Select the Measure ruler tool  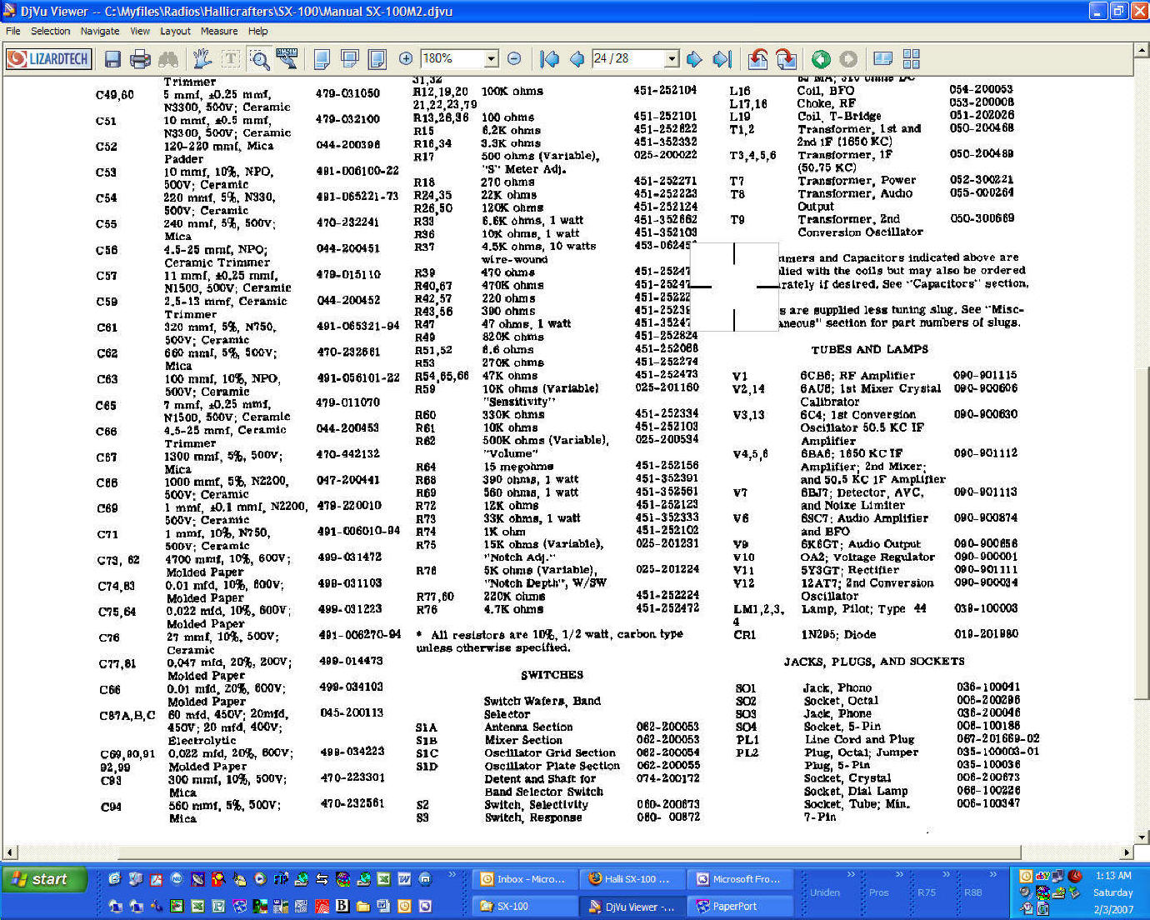pos(287,58)
